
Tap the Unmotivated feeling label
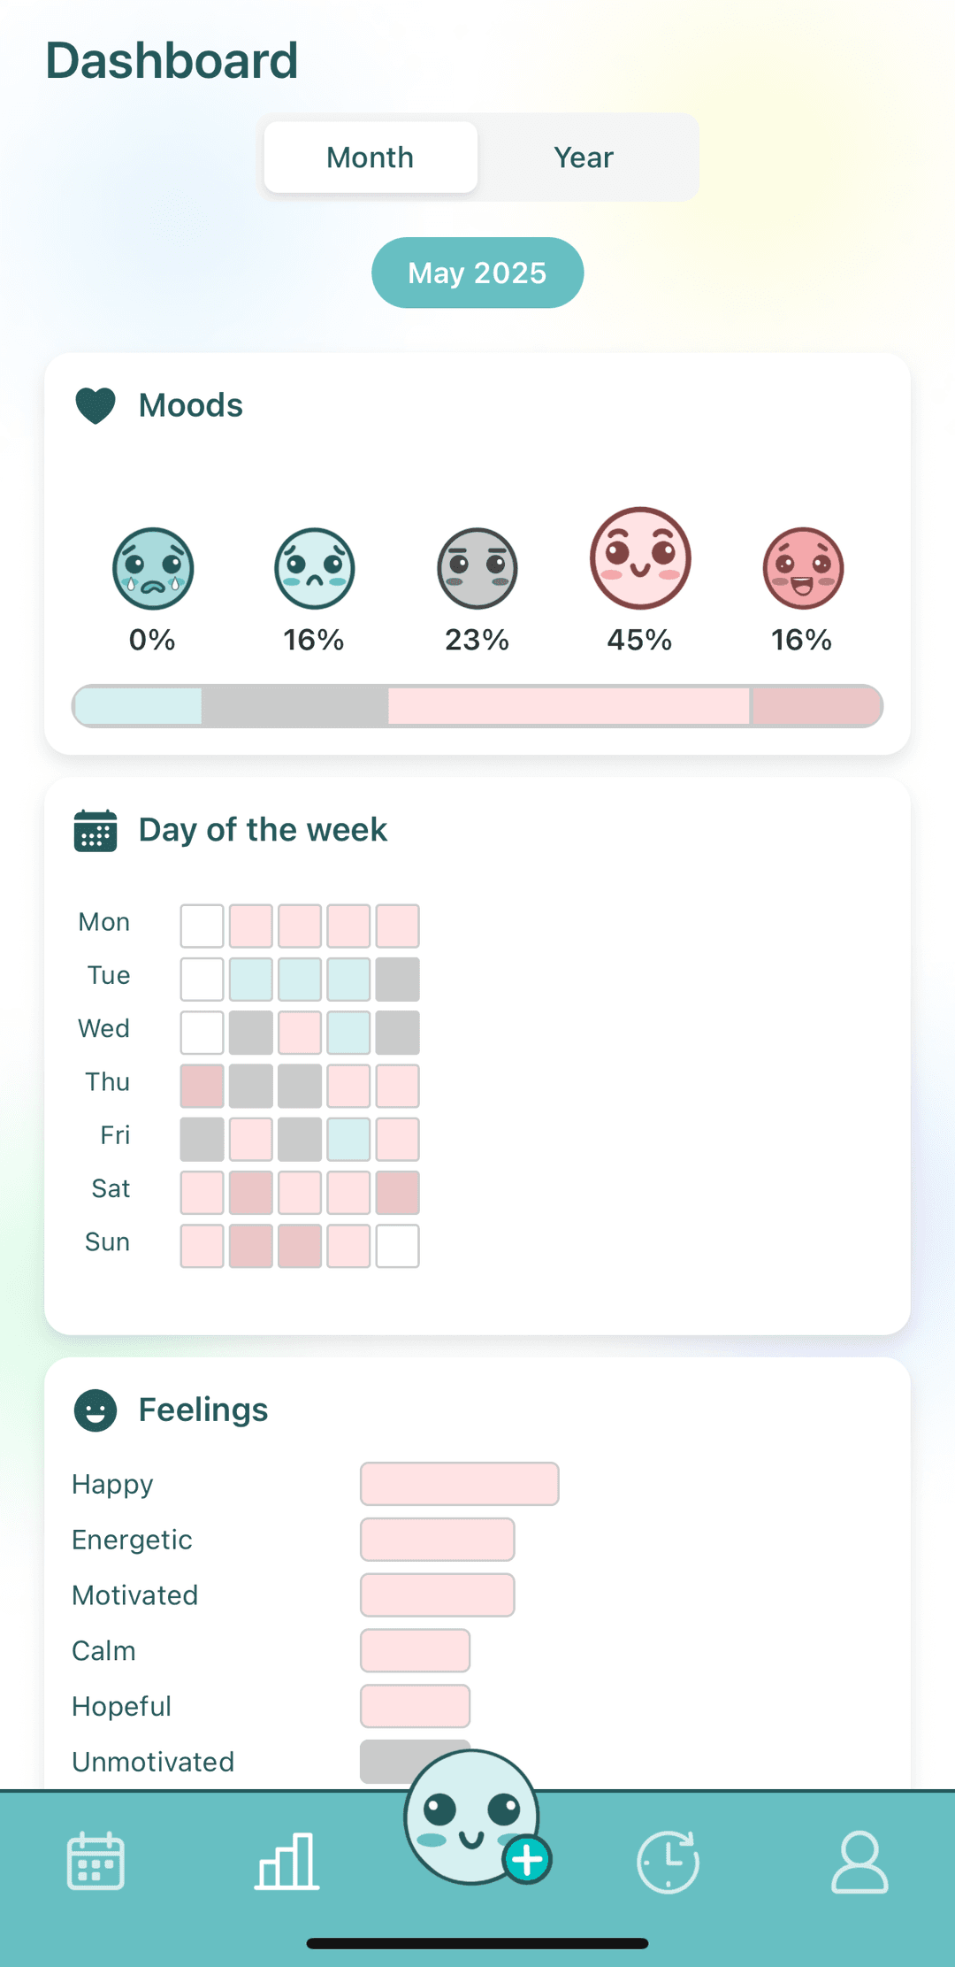tap(152, 1761)
